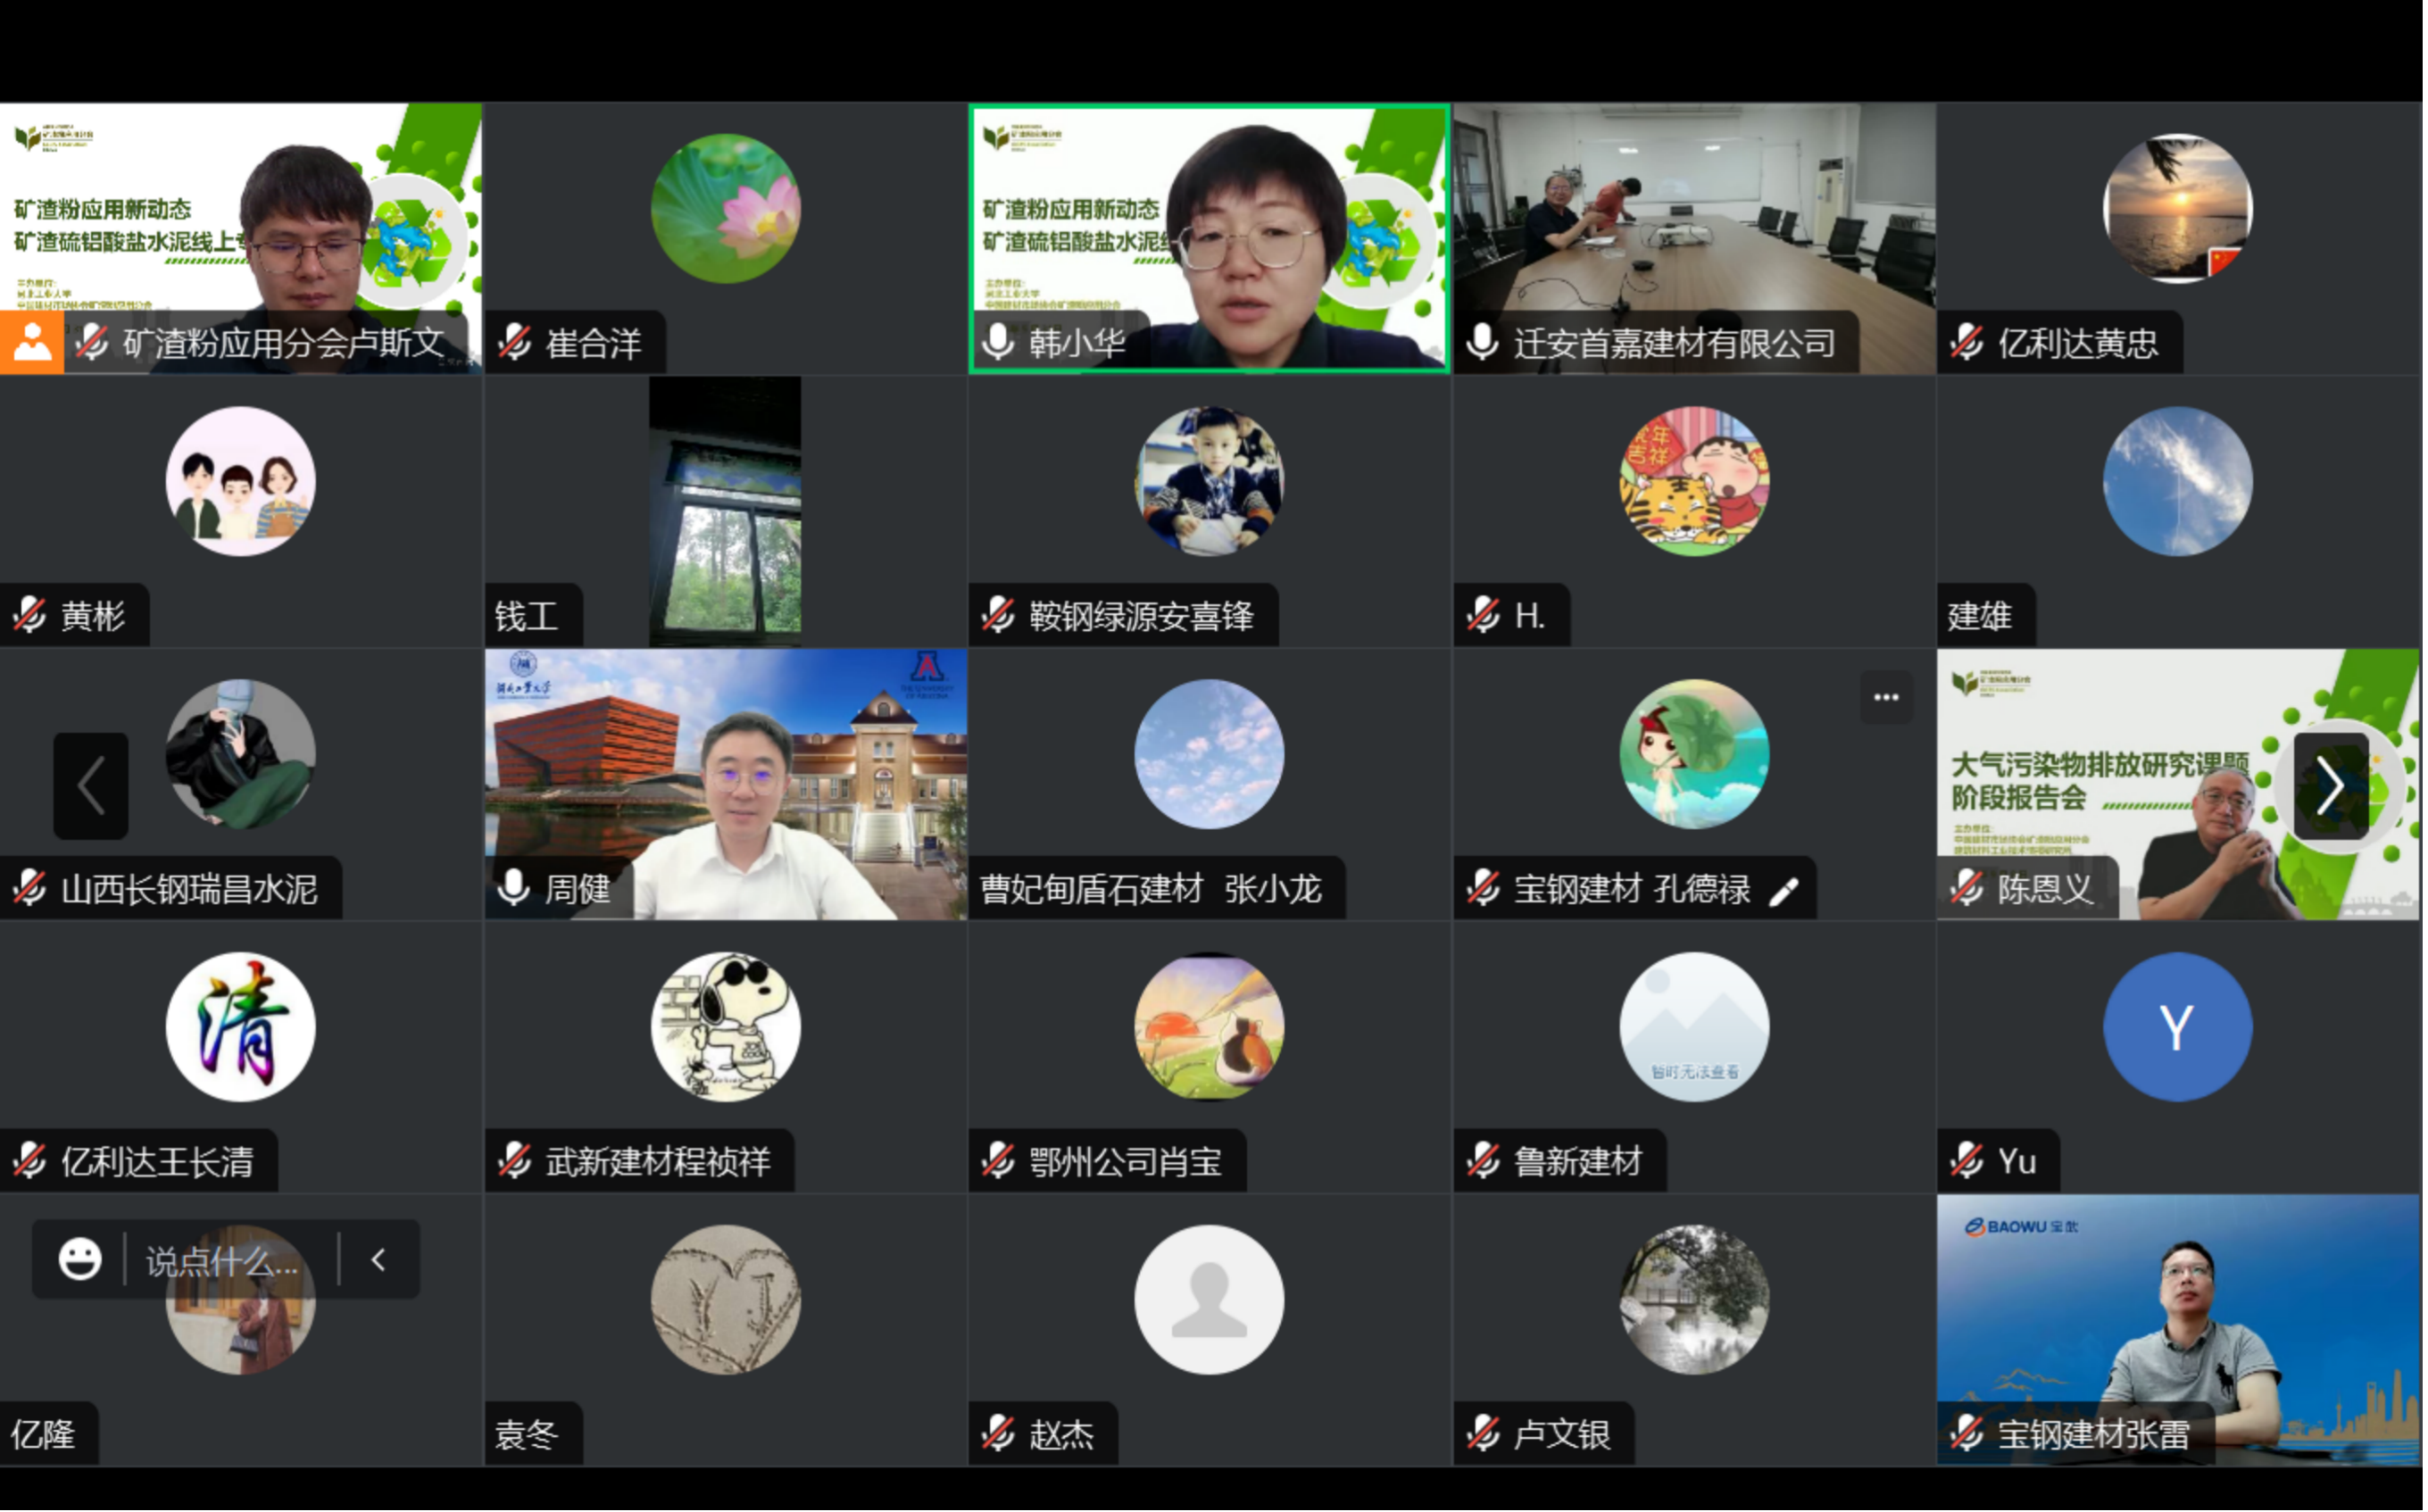Click muted mic icon beside 陈恩义
This screenshot has height=1512, width=2428.
click(x=1966, y=888)
